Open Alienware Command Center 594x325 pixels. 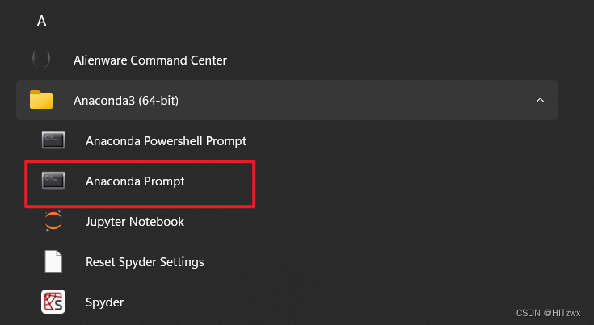click(150, 60)
